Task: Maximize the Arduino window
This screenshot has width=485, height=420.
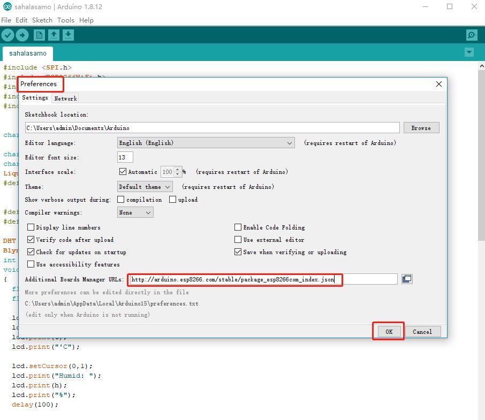Action: [x=450, y=6]
